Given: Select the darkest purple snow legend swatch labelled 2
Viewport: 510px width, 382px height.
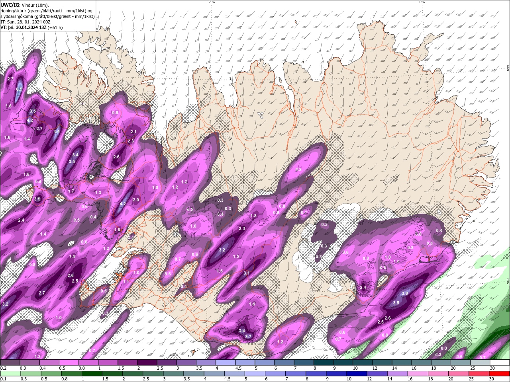Looking at the screenshot, I should [x=147, y=363].
